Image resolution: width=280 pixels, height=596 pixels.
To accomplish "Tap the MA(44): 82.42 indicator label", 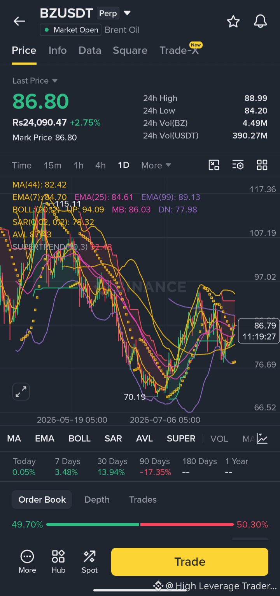I will pos(39,185).
